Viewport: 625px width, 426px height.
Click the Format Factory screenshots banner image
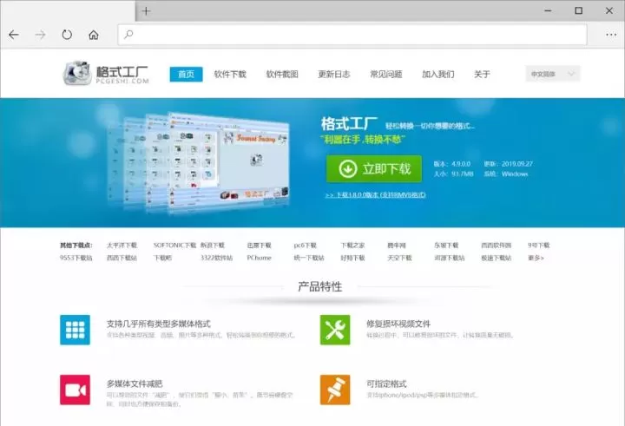199,161
